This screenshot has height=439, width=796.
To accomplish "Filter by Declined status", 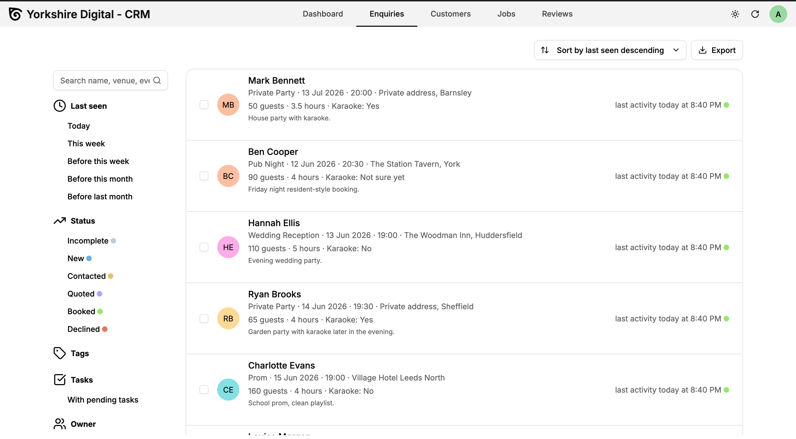I will [x=87, y=329].
